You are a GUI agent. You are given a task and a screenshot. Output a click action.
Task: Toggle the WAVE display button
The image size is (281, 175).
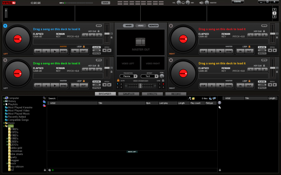click(106, 3)
